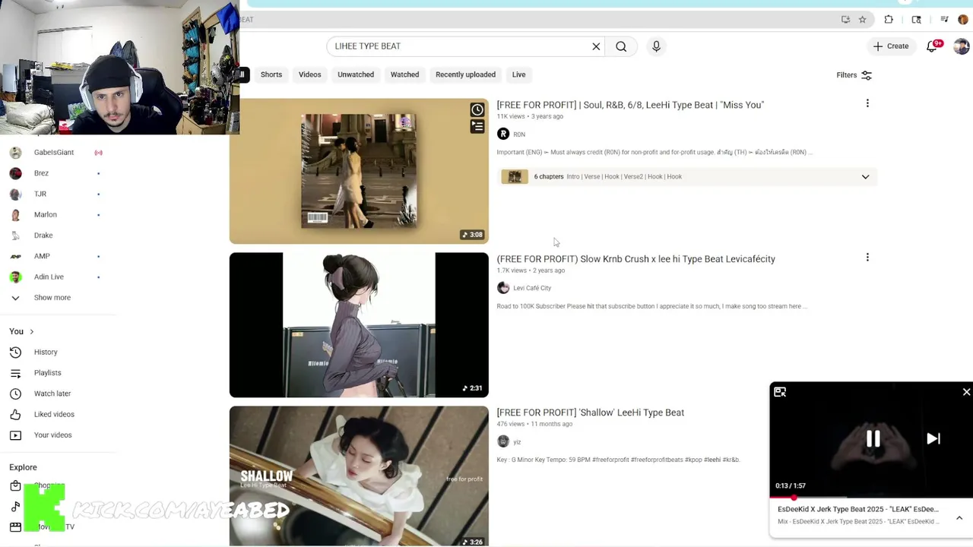
Task: Open the browser profile avatar
Action: pyautogui.click(x=963, y=20)
